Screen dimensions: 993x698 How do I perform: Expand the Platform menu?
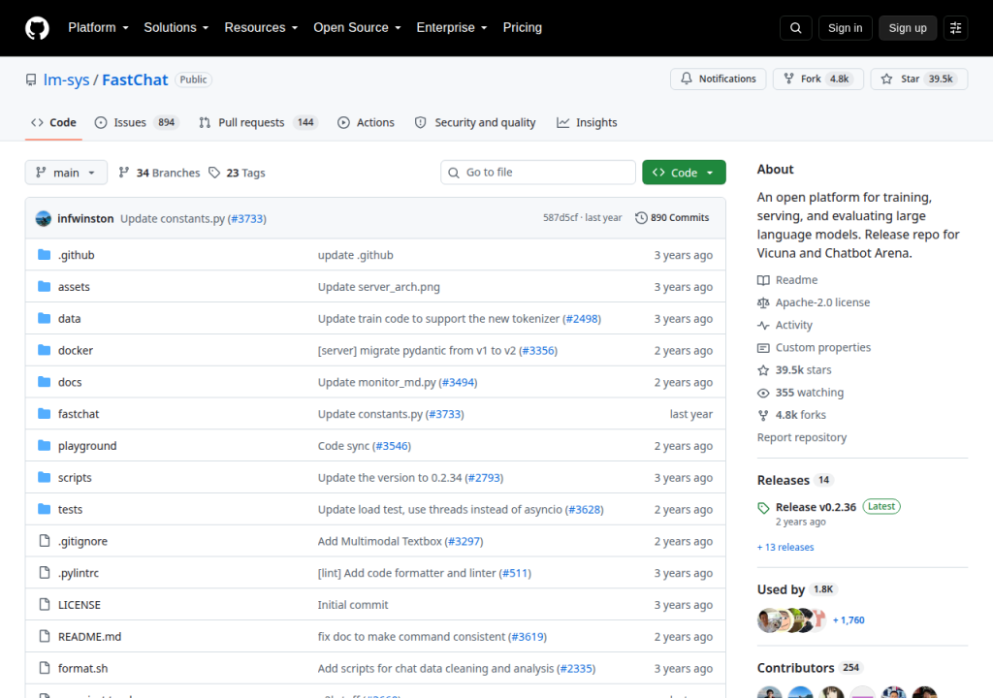pos(98,28)
